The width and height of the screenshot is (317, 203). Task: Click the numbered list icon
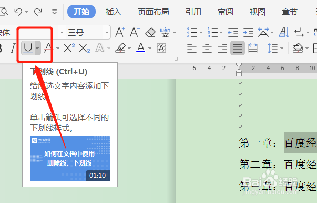tap(213, 32)
